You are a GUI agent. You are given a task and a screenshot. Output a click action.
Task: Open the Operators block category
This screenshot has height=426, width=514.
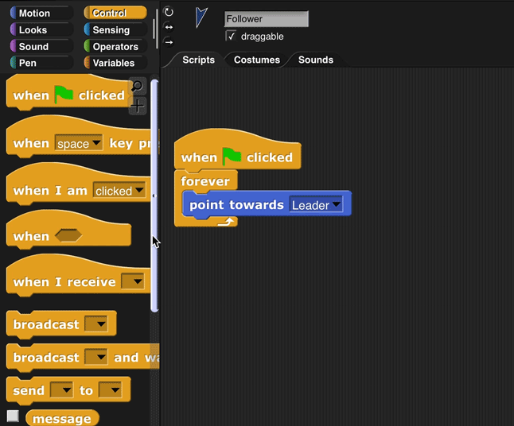[x=115, y=47]
